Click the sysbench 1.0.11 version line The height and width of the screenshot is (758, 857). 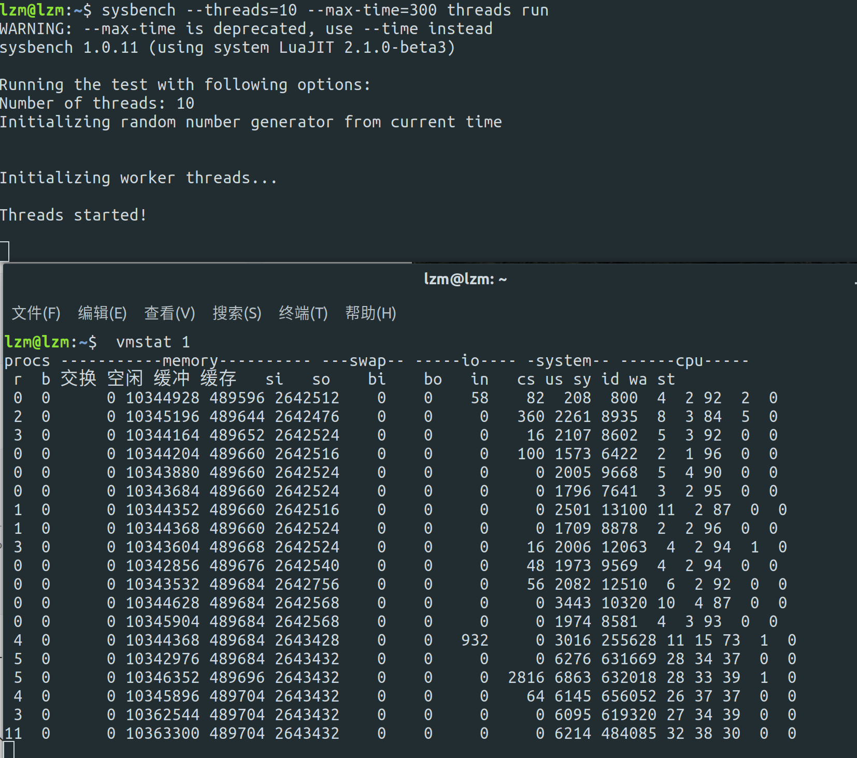pyautogui.click(x=227, y=47)
